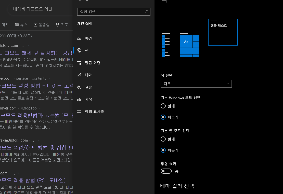The width and height of the screenshot is (283, 194).
Task: Click the 글꼴 font icon
Action: pyautogui.click(x=79, y=87)
